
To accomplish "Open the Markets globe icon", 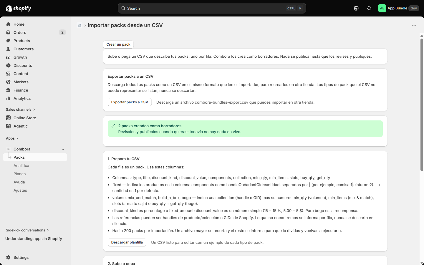I will point(8,82).
